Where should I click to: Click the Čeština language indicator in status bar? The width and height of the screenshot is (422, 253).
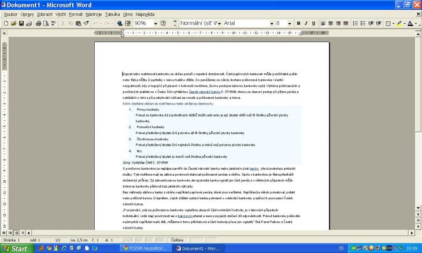click(x=177, y=240)
